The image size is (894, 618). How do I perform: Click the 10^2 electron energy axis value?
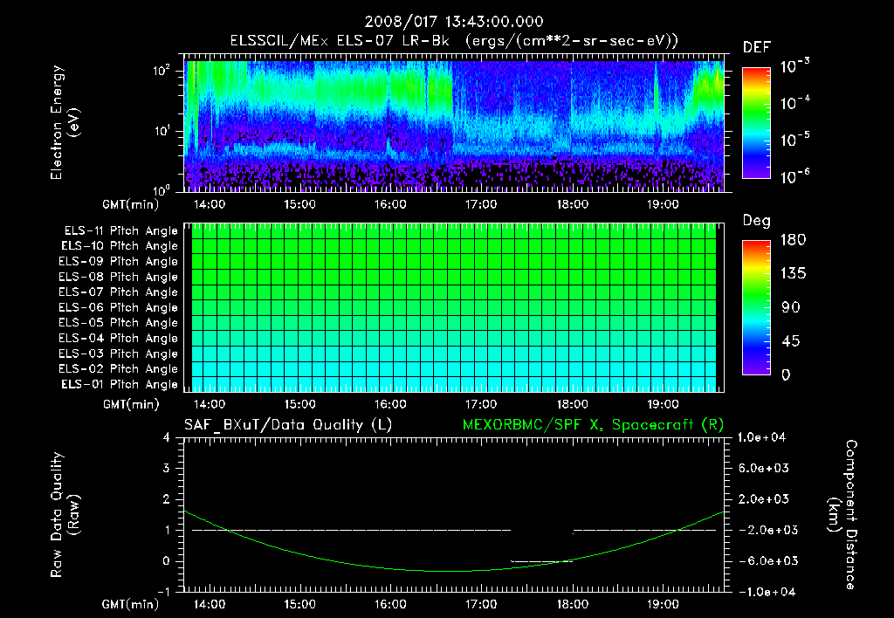(162, 71)
